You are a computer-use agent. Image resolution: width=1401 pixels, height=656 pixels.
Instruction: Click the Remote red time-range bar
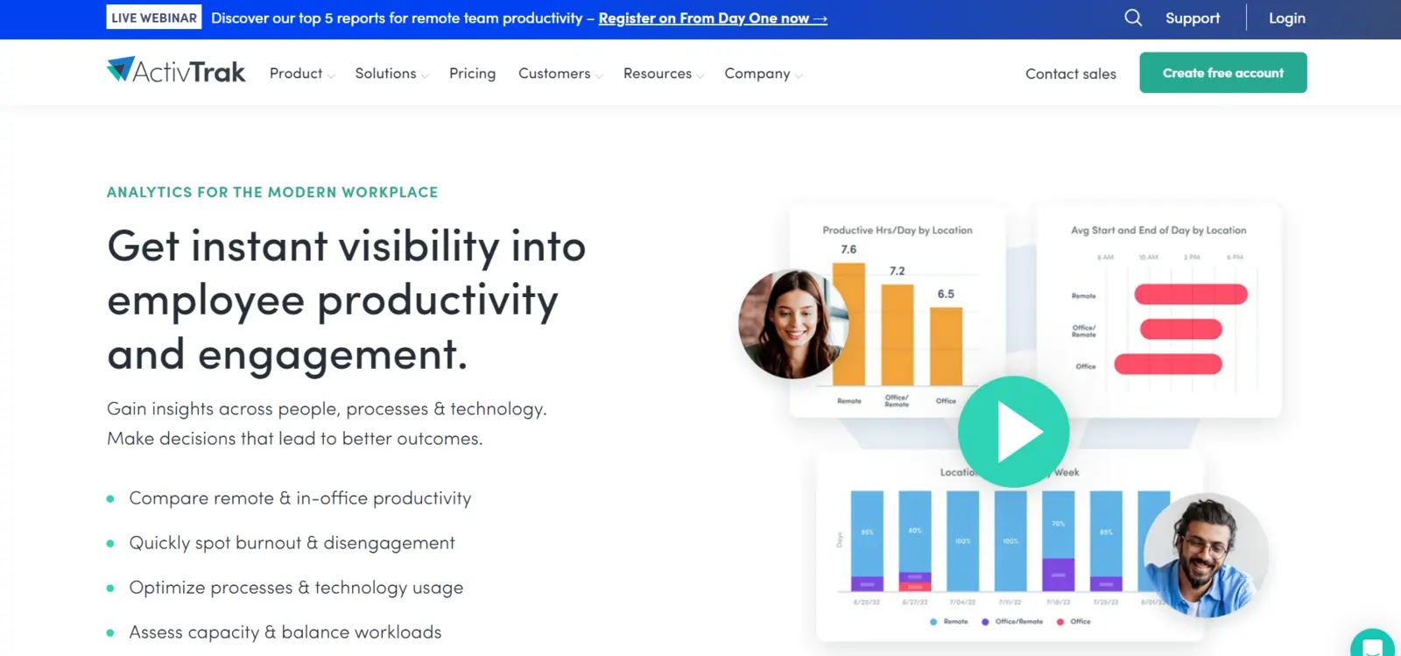[1191, 294]
